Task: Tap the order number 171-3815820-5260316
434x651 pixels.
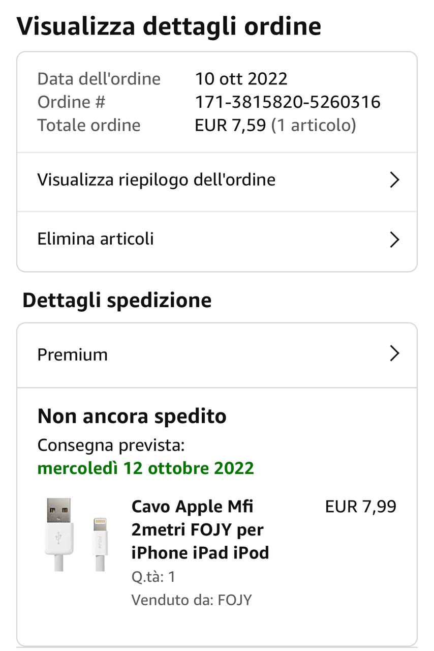Action: pyautogui.click(x=288, y=102)
